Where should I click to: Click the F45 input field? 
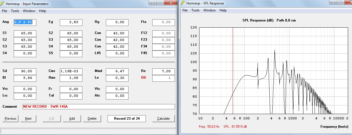(163, 53)
